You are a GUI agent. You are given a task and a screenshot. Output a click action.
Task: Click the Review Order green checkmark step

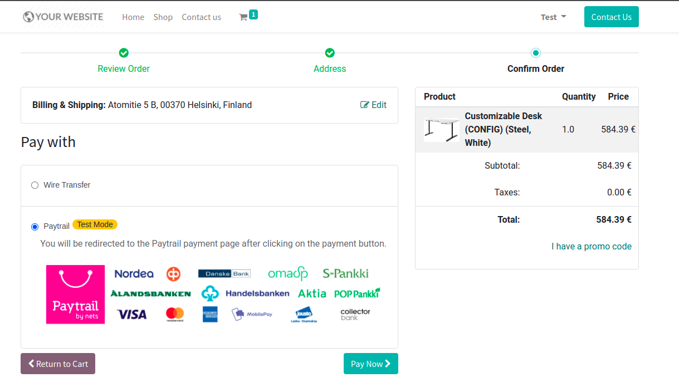[124, 53]
